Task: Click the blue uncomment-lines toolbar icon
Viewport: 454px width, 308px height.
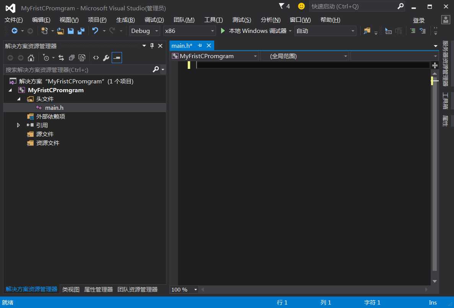Action: [x=423, y=31]
